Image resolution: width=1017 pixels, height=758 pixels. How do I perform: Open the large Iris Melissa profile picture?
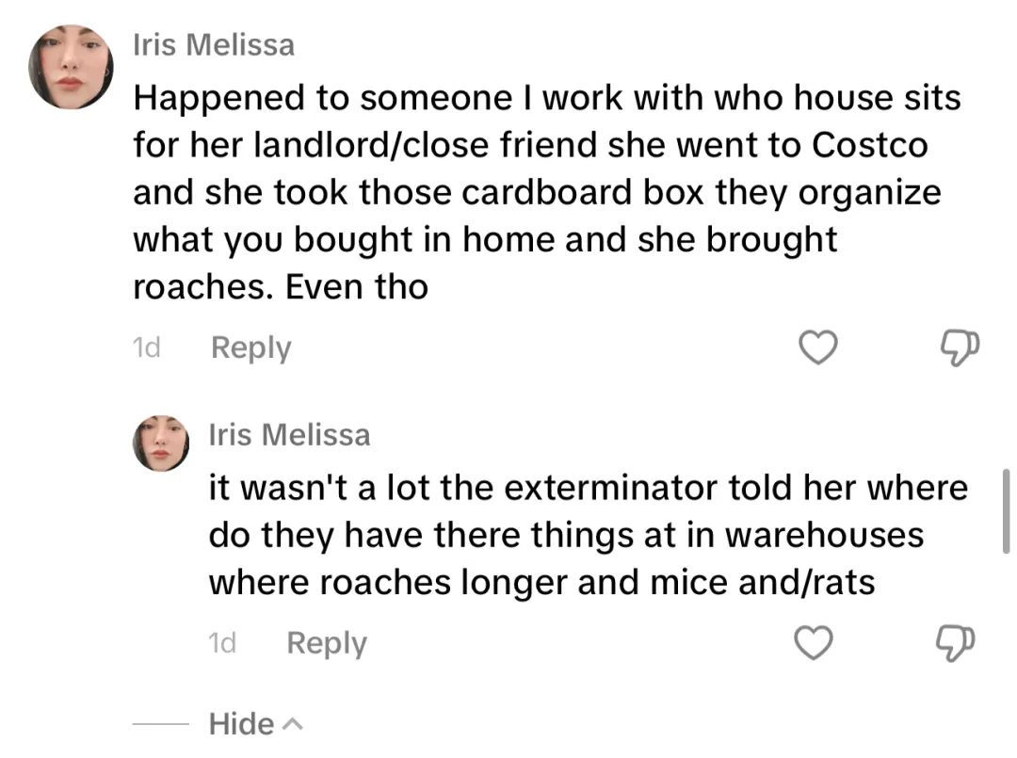pos(71,67)
